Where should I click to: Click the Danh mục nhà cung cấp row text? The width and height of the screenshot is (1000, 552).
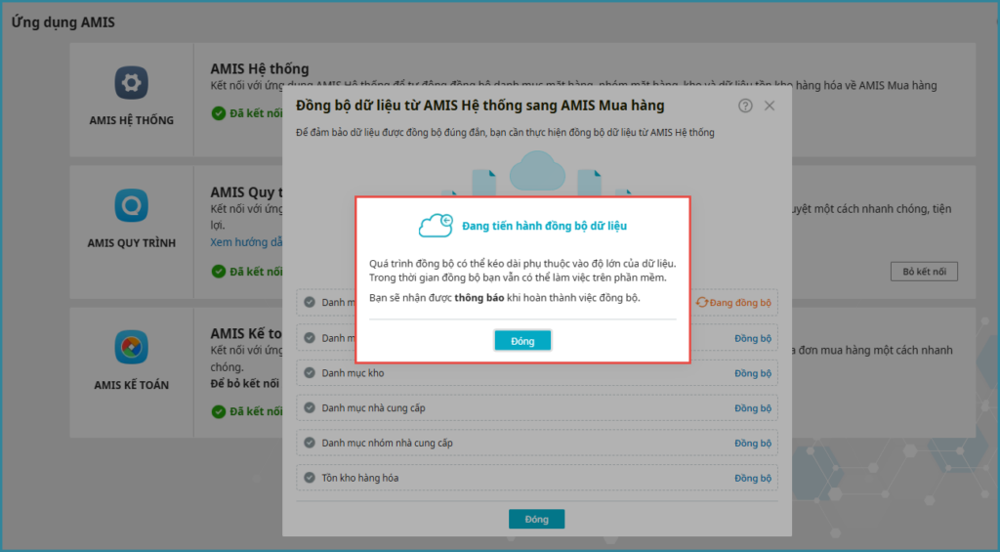click(x=373, y=407)
